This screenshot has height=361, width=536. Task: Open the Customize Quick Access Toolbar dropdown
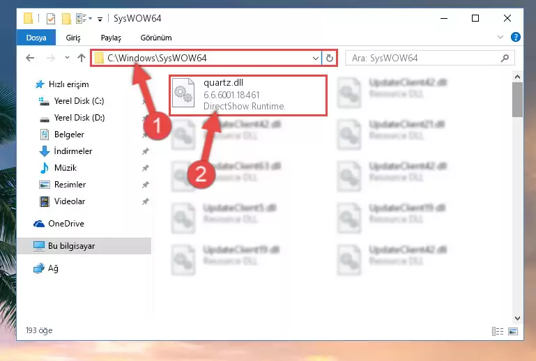click(x=100, y=19)
